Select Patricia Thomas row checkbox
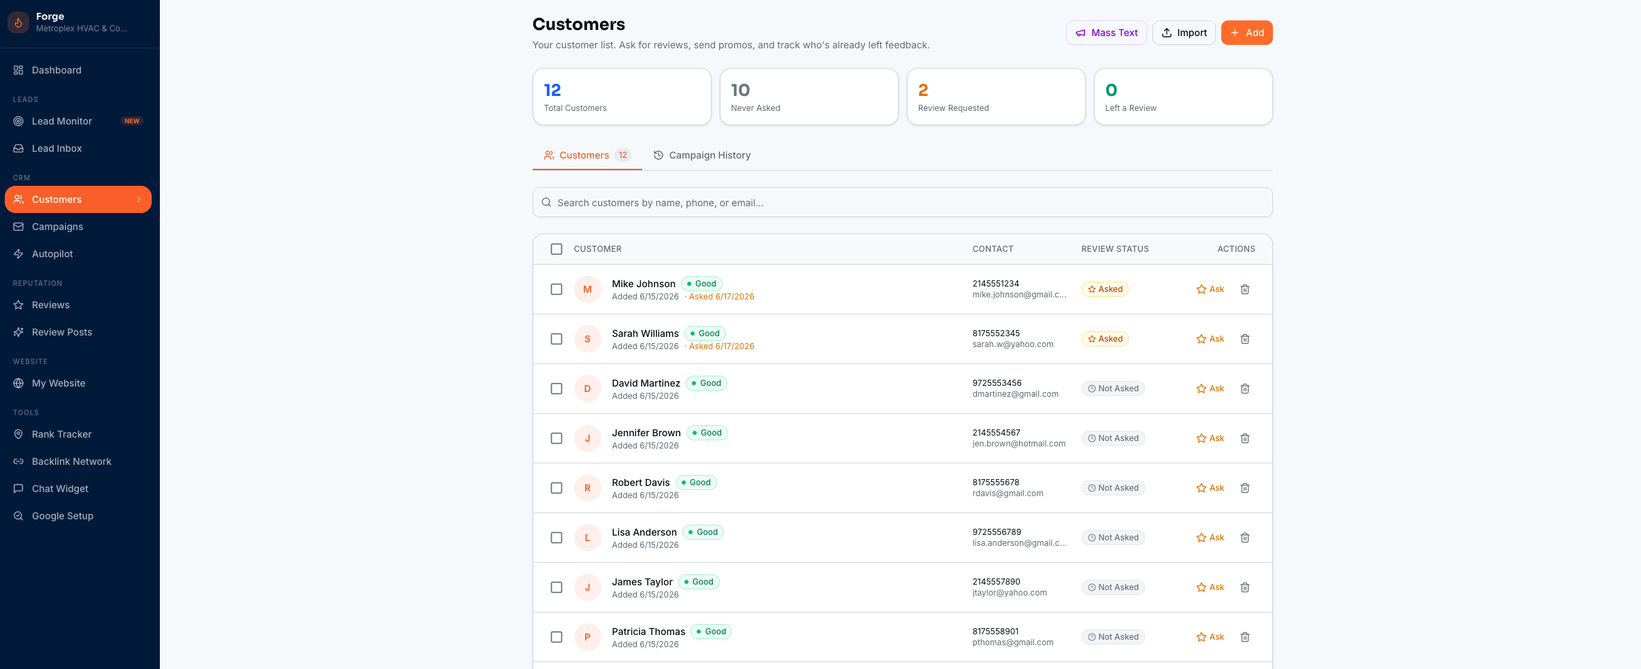Screen dimensions: 1641x669 [557, 637]
